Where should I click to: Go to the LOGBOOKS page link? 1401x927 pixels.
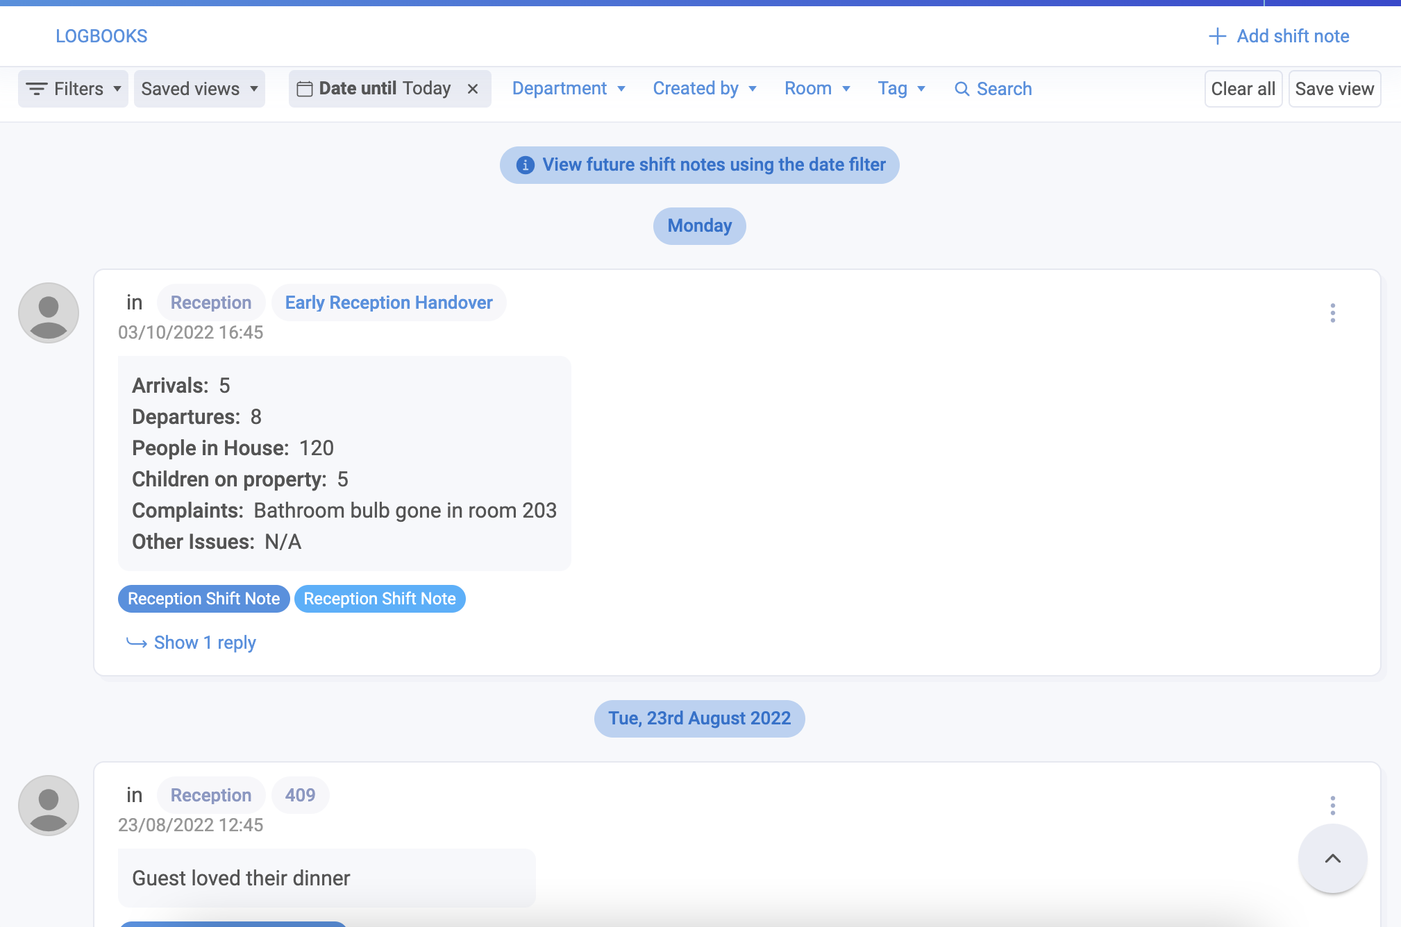point(101,36)
